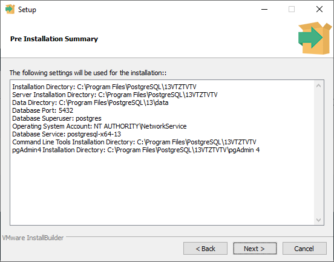Click the Command Line Tools Installation Directory line
The width and height of the screenshot is (334, 262).
134,142
